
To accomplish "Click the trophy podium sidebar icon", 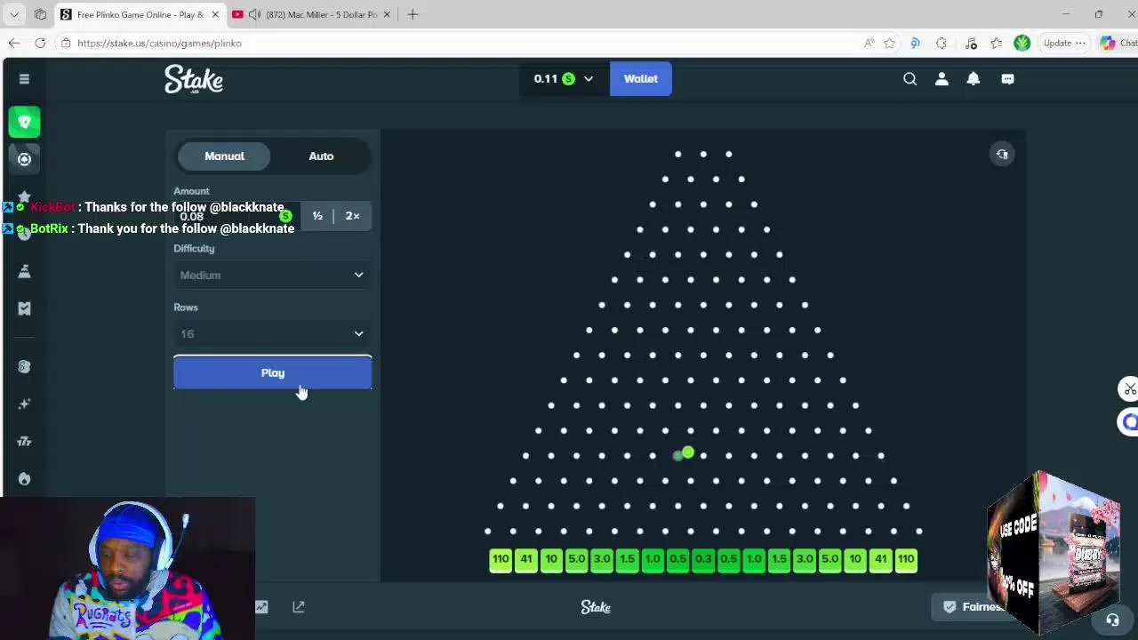I will 24,271.
